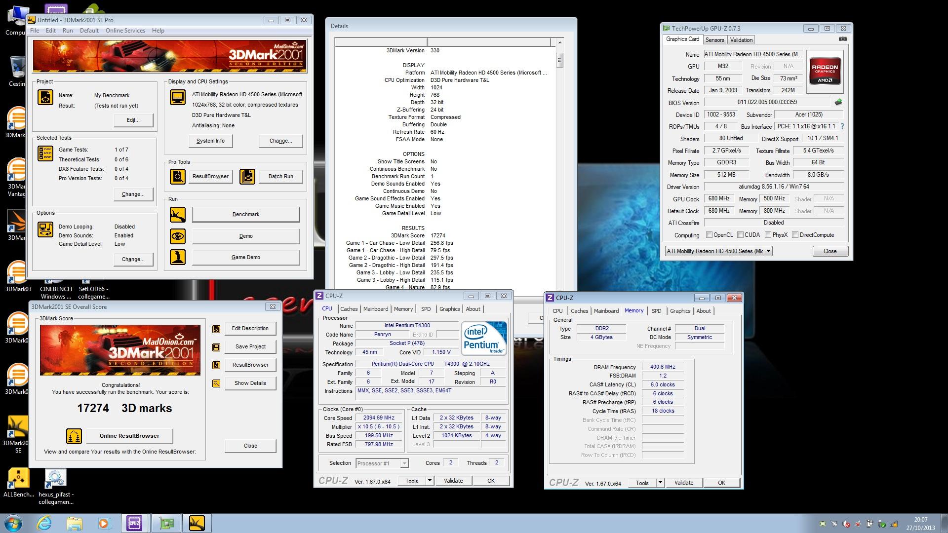Open the Run menu in 3DMark2001
948x533 pixels.
(x=68, y=31)
